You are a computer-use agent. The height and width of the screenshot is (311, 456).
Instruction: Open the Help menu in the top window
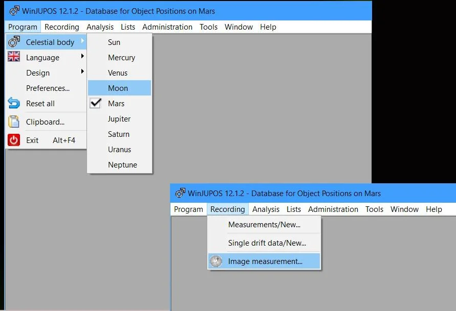pyautogui.click(x=268, y=27)
